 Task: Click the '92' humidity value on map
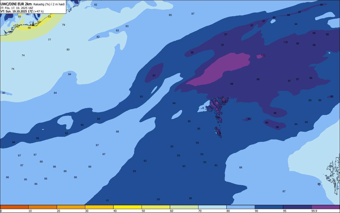click(x=66, y=133)
